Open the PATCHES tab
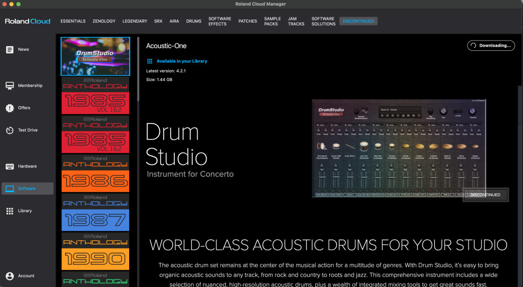This screenshot has width=523, height=287. (x=248, y=21)
